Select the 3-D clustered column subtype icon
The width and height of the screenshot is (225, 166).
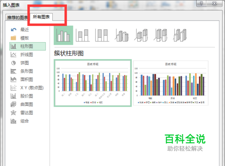(122, 35)
